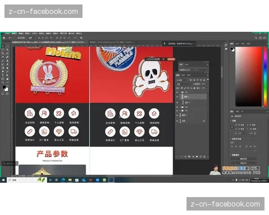269x215 pixels.
Task: Click the Home icon in the options bar
Action: [4, 38]
